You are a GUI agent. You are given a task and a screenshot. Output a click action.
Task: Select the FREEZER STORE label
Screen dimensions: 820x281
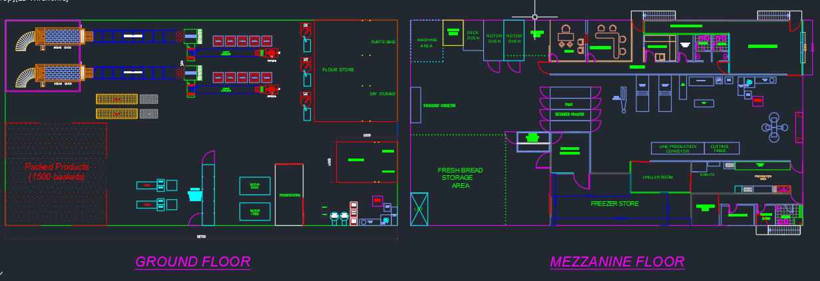(614, 204)
